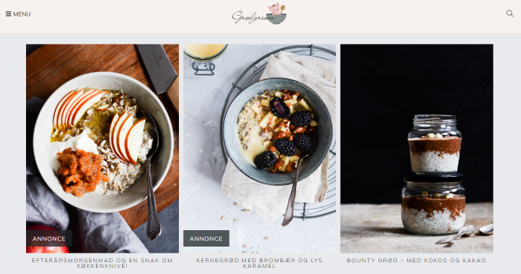Click the caramel jar in second photo
The width and height of the screenshot is (521, 274).
(204, 59)
